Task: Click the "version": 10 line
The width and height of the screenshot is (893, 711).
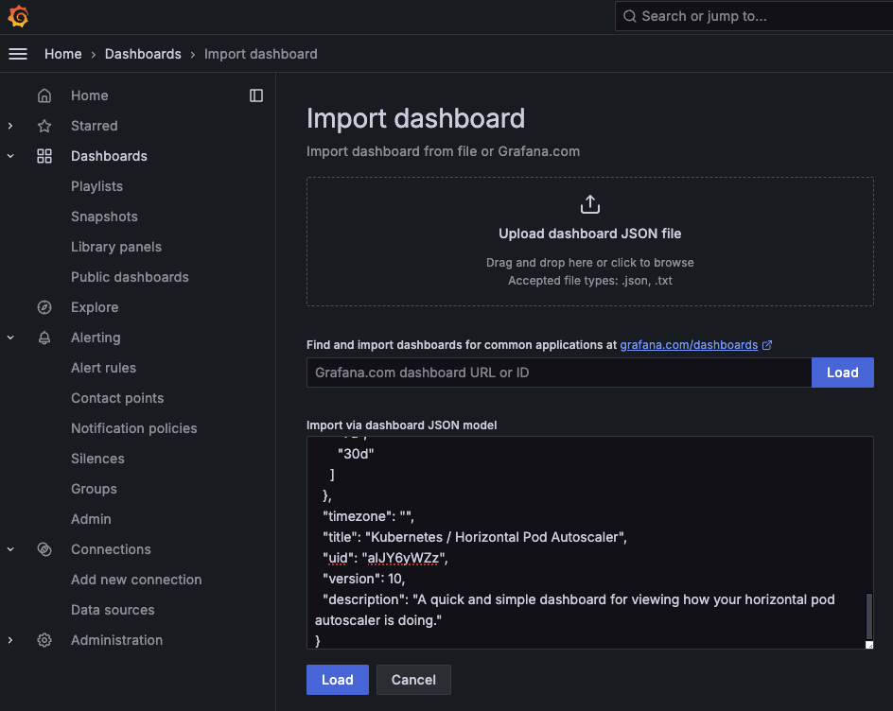Action: pyautogui.click(x=363, y=579)
